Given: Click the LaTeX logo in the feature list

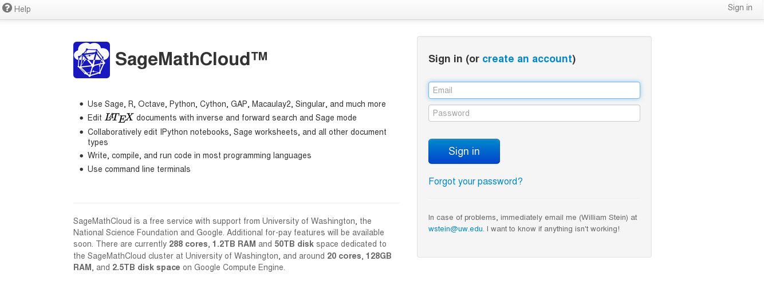Looking at the screenshot, I should tap(119, 118).
